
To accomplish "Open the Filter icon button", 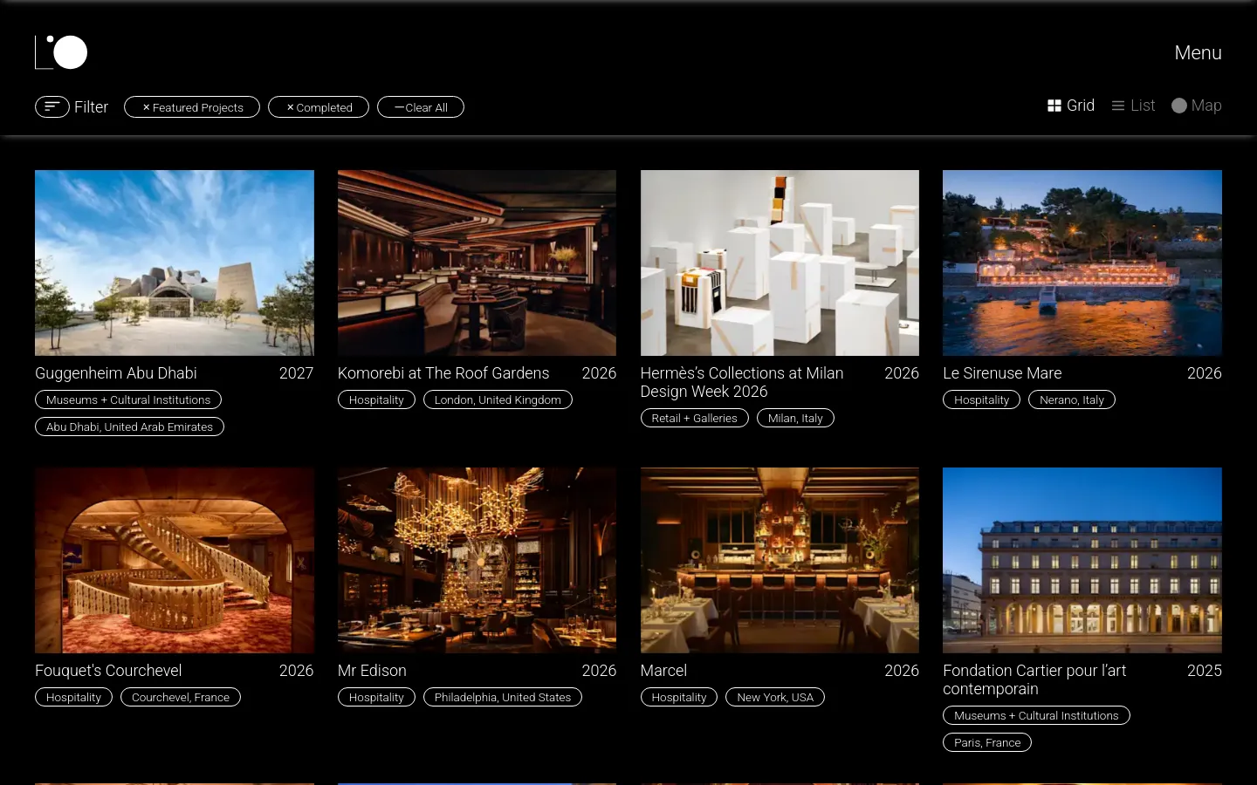I will (x=52, y=106).
